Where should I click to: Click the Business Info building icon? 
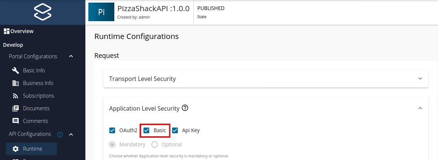pos(16,83)
